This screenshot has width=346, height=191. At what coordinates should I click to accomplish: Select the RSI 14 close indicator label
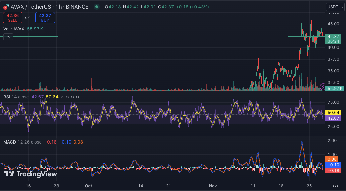coord(16,97)
